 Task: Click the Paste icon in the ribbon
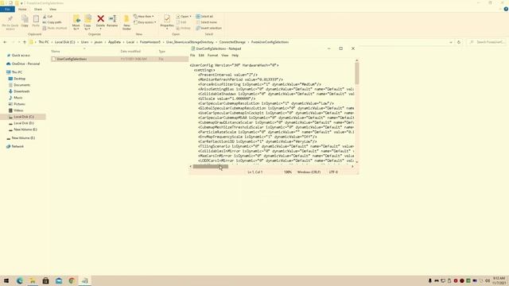pos(36,21)
